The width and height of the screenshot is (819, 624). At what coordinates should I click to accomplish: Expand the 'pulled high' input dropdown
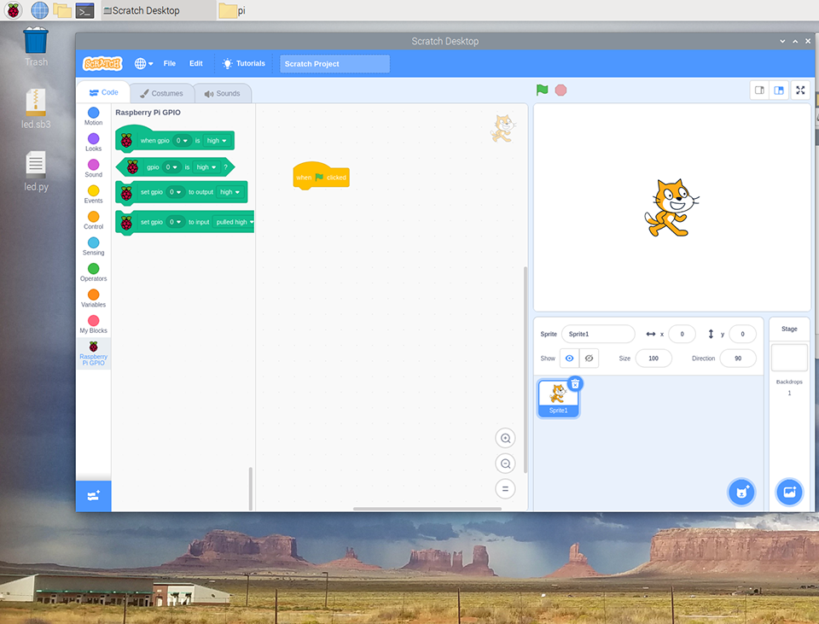234,222
